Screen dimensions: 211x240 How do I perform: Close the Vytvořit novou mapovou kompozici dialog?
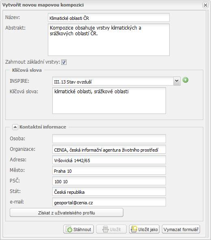click(x=205, y=5)
